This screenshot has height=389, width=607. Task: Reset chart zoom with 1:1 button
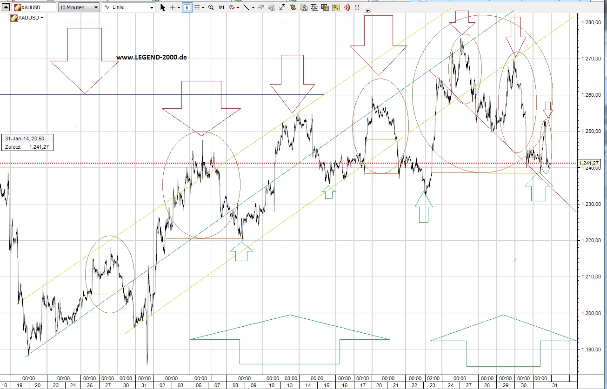pos(221,7)
